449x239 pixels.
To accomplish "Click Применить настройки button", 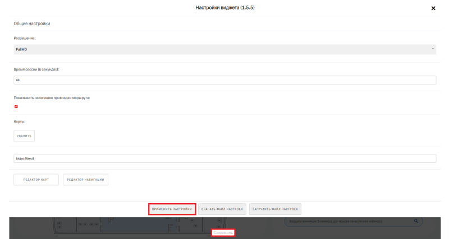I will (x=172, y=209).
